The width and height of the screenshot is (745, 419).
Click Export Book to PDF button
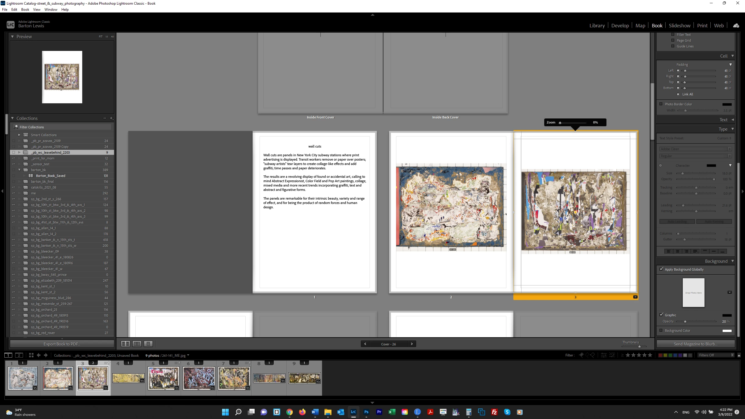coord(62,344)
